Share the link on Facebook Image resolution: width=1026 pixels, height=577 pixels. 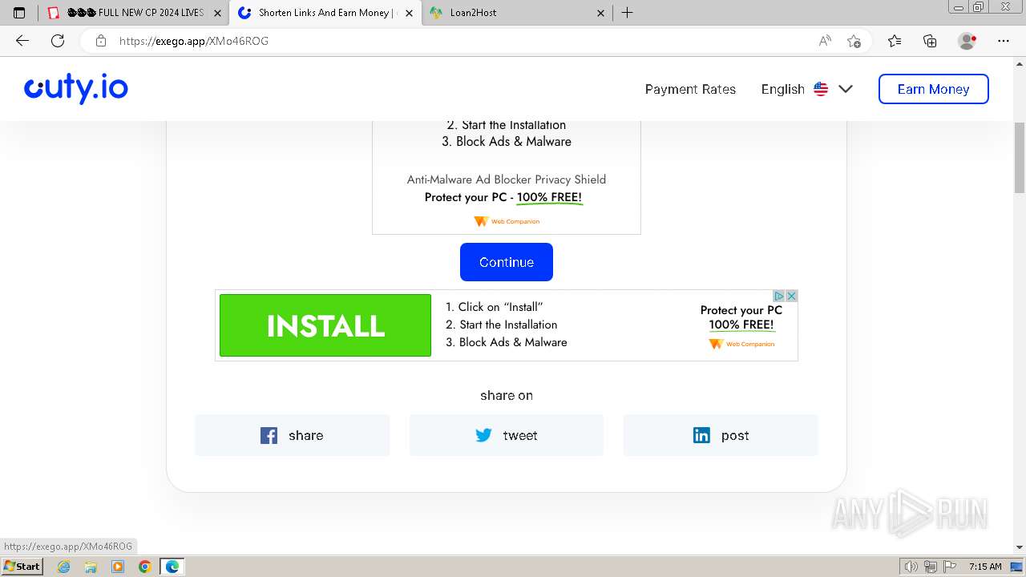(x=292, y=435)
